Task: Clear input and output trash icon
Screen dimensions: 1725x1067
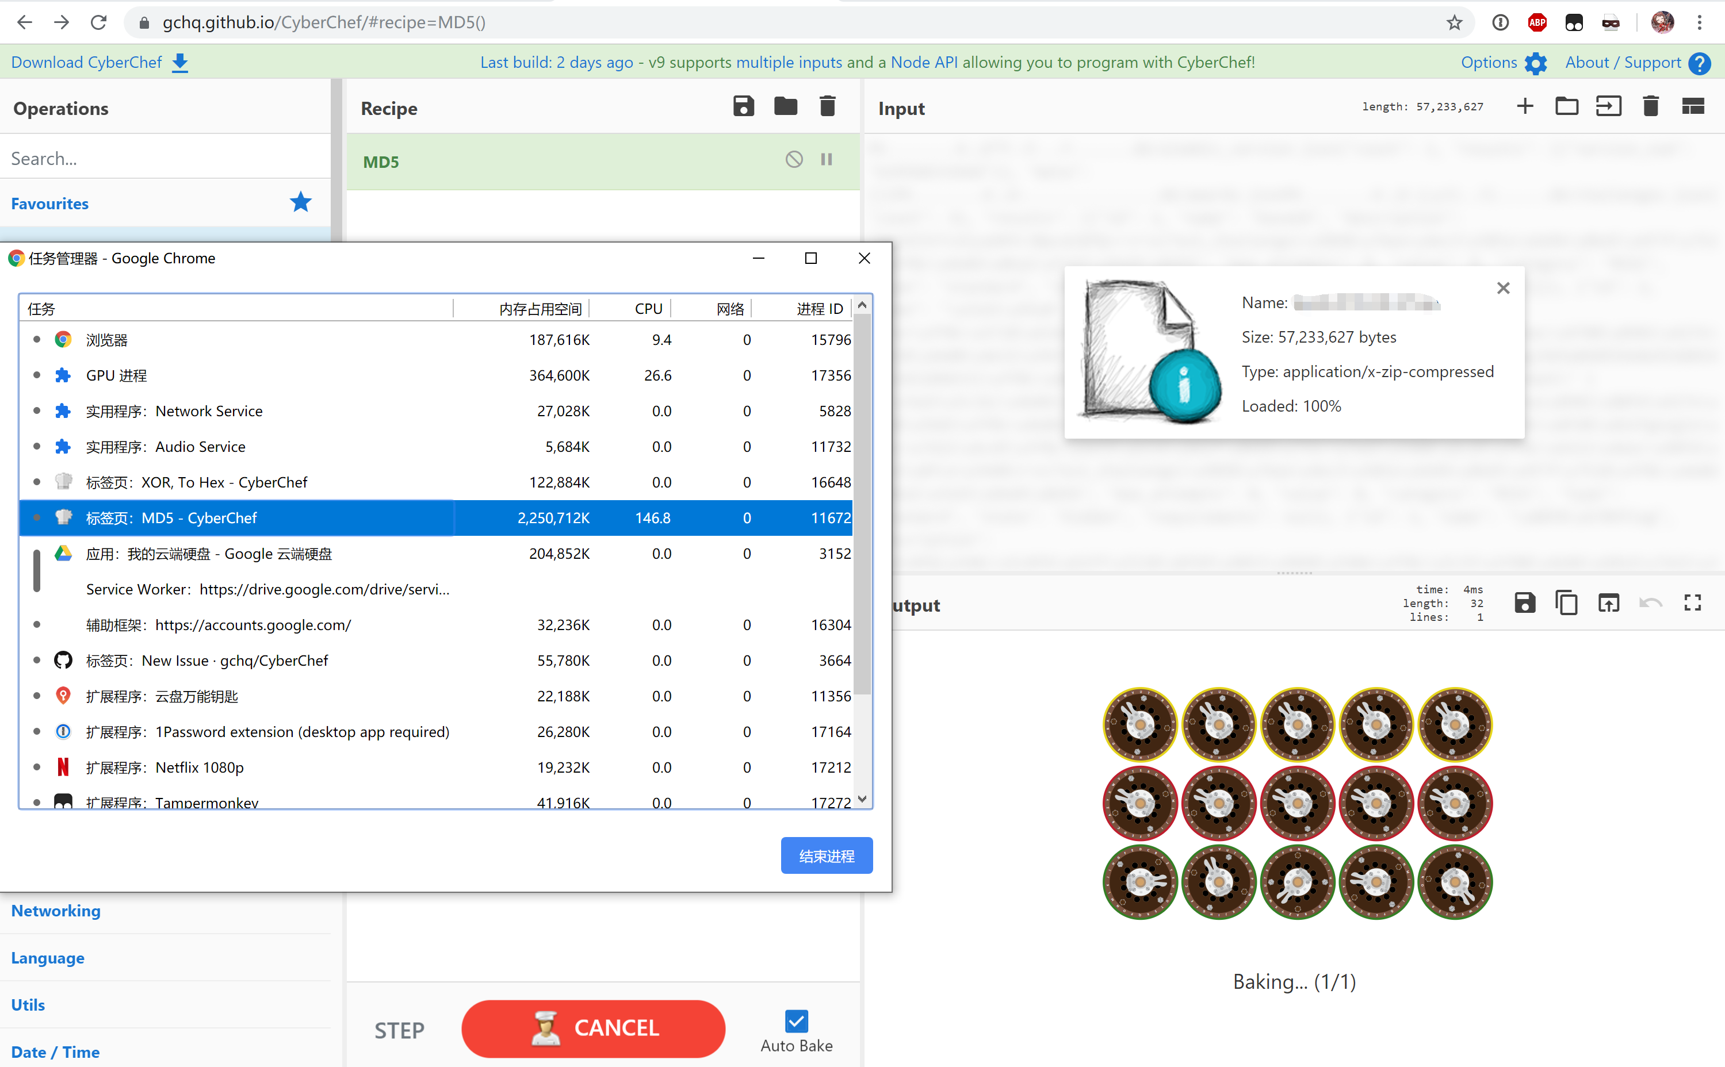Action: tap(1651, 106)
